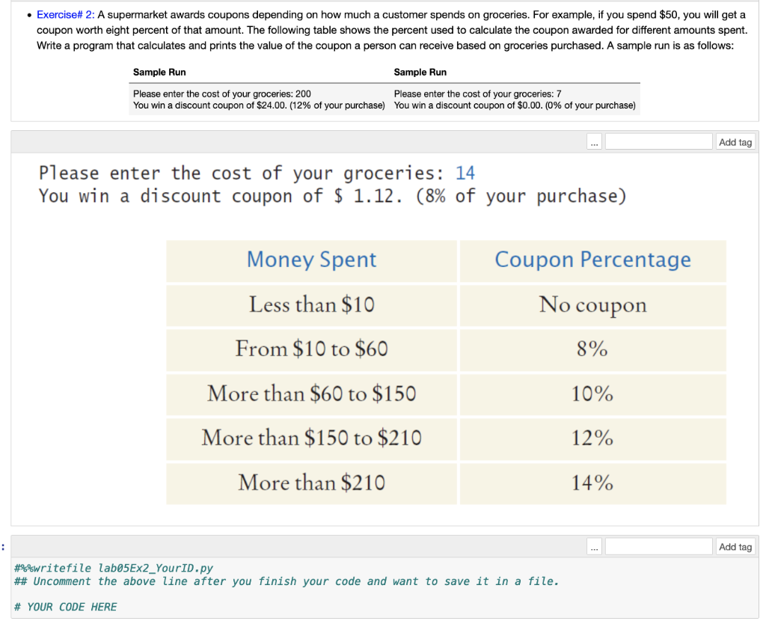Click the 'Less than $10' table cell
The height and width of the screenshot is (621, 766).
(x=311, y=305)
